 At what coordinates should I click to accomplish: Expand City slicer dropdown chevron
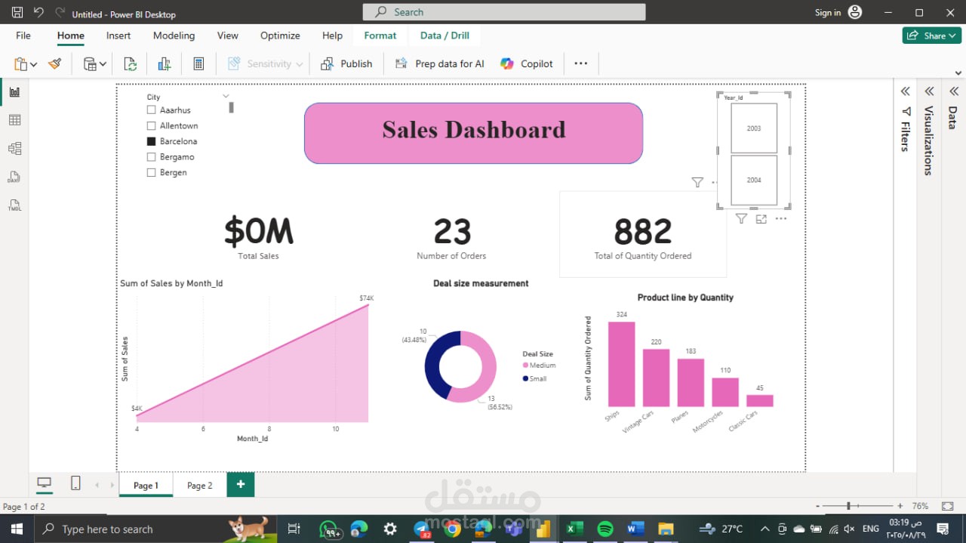(226, 97)
